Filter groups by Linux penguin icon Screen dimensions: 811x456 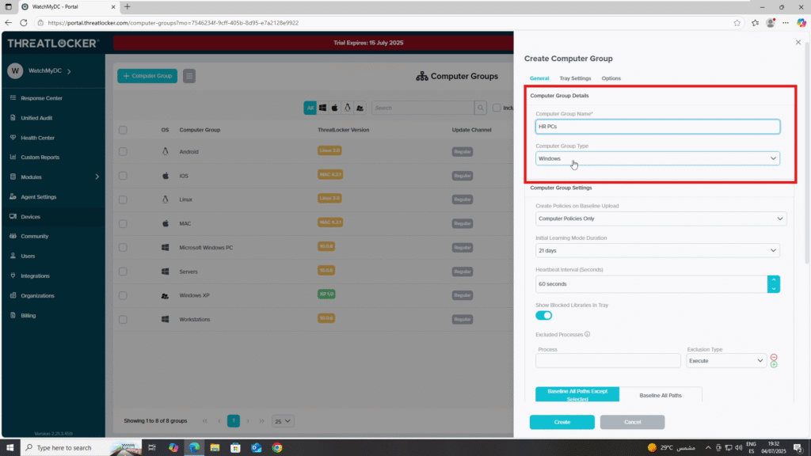tap(347, 108)
